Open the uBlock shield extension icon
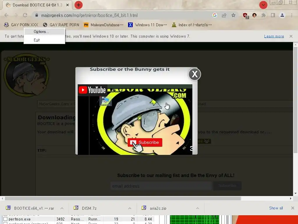298x224 pixels. (x=245, y=15)
